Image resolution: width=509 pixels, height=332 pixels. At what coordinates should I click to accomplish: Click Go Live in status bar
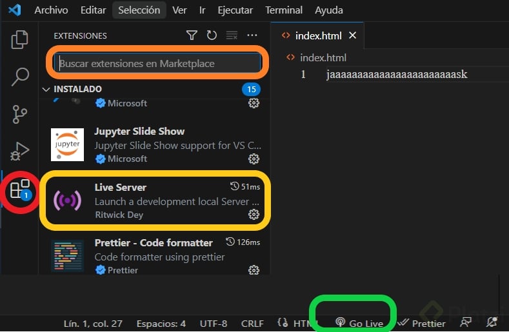[x=359, y=323]
